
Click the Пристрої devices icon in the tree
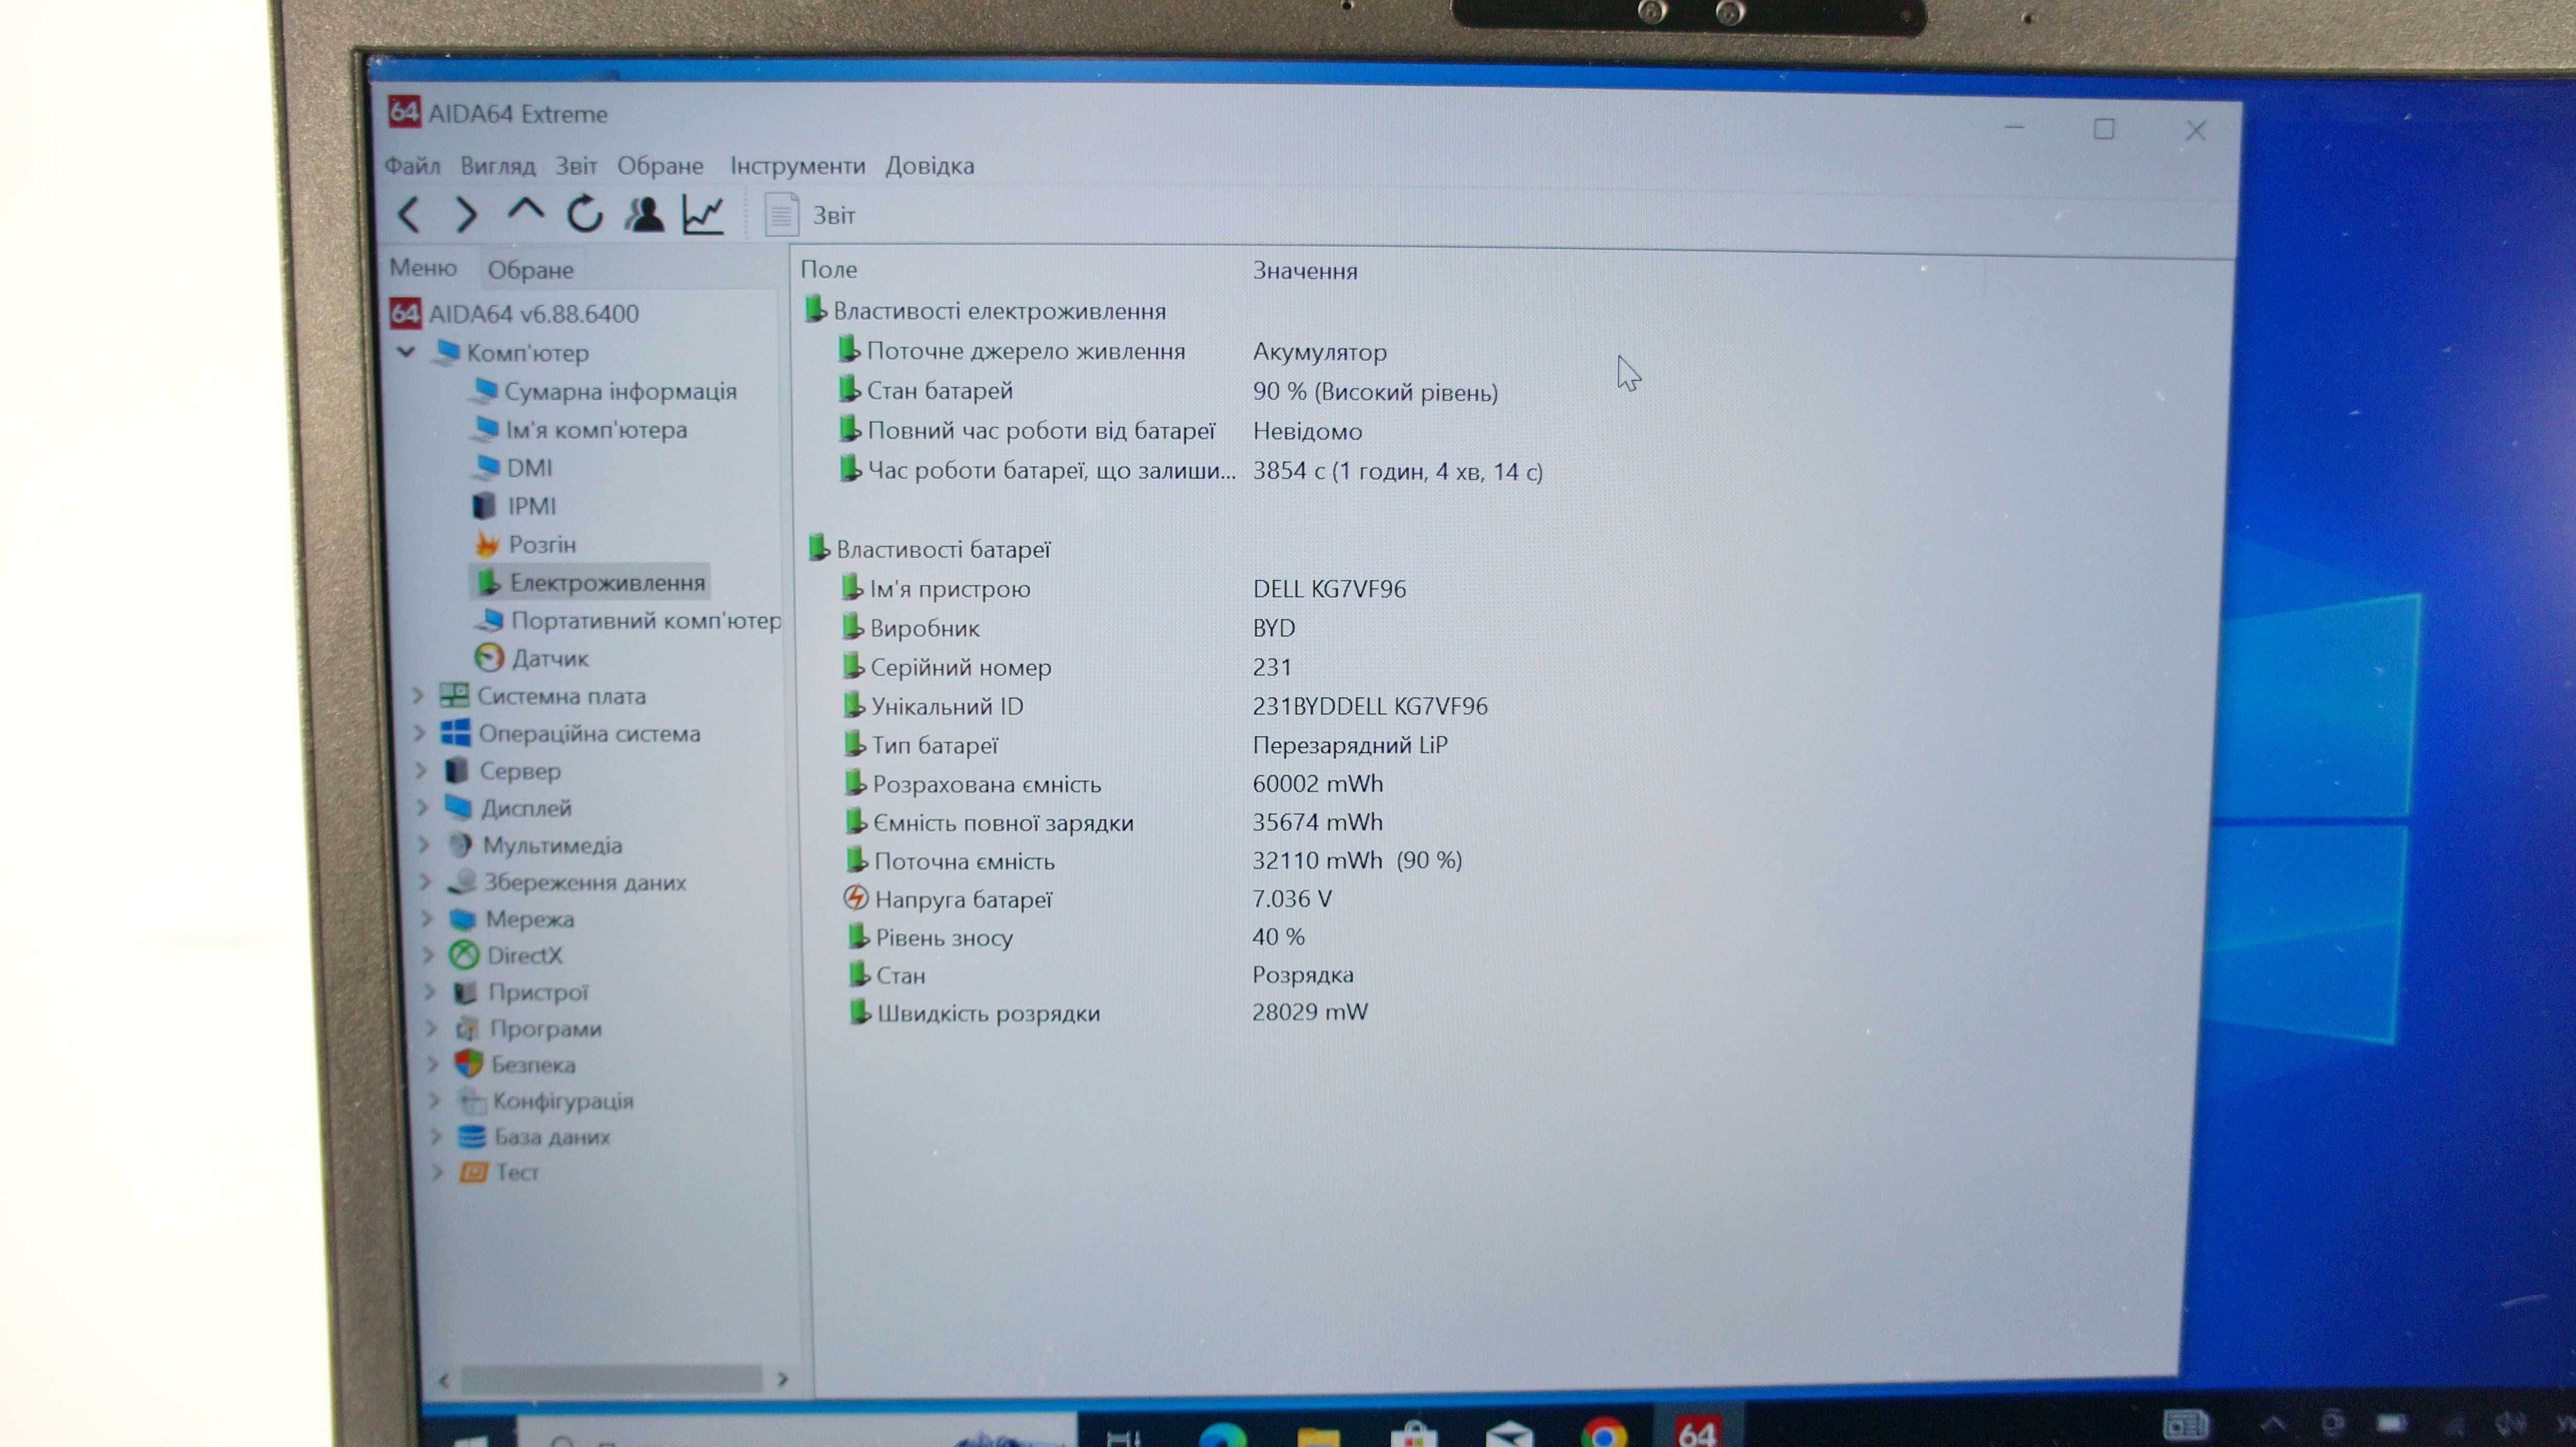466,992
